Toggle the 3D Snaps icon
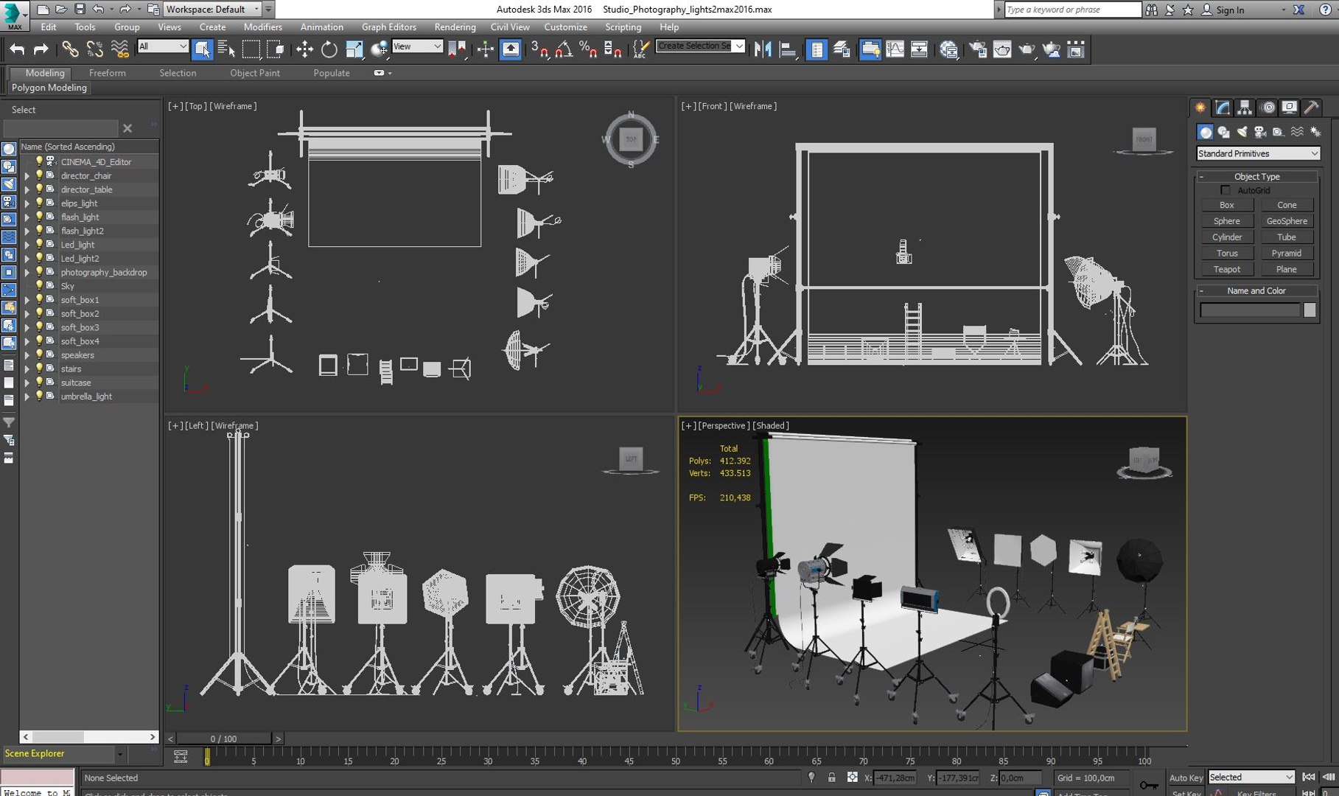This screenshot has height=796, width=1339. point(540,49)
